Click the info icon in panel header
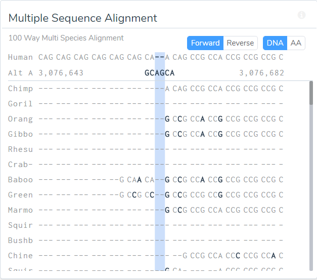The image size is (317, 280). [x=302, y=15]
